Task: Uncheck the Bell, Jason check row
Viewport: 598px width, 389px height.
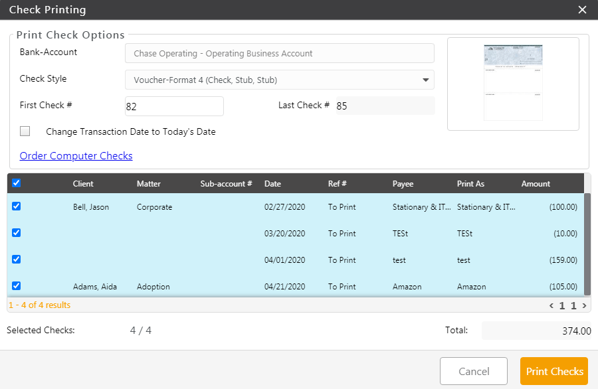Action: tap(17, 206)
